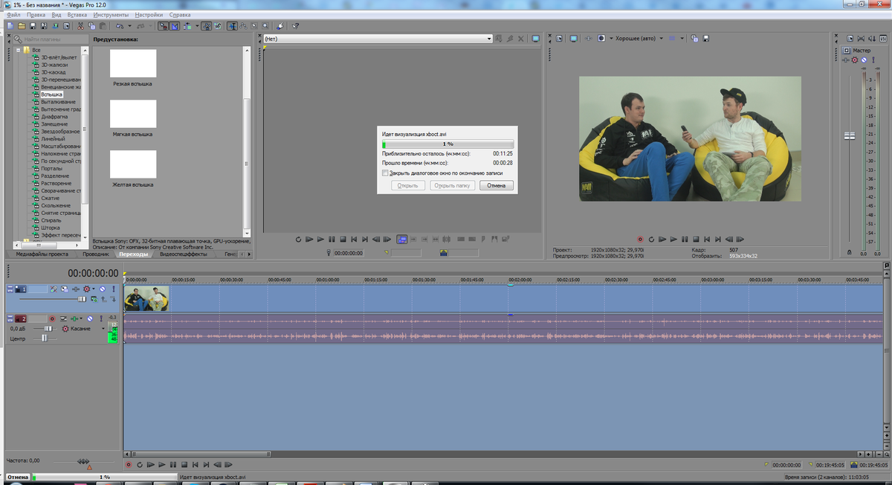Open master bus FX in the Master panel
892x485 pixels.
tap(846, 60)
